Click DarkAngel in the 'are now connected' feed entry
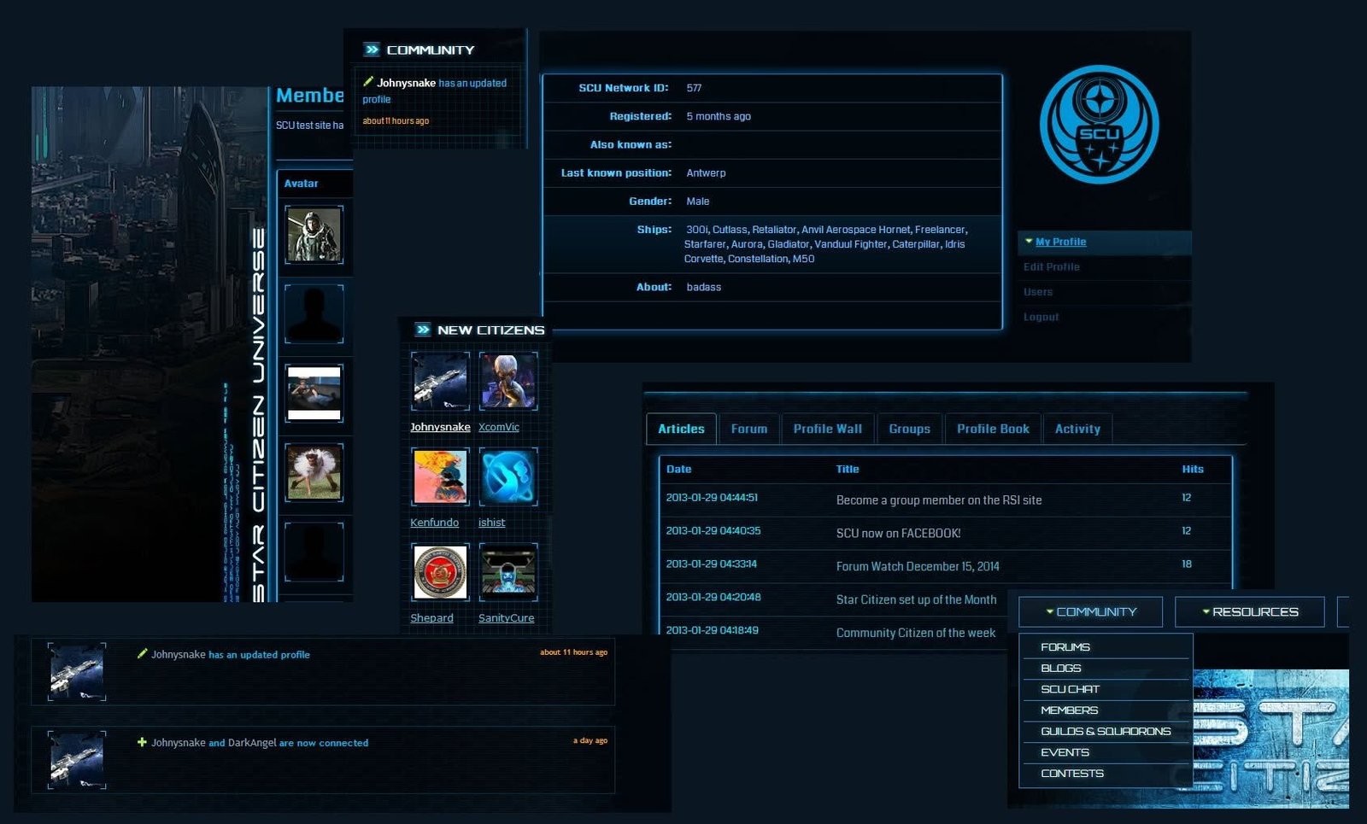Image resolution: width=1367 pixels, height=824 pixels. [x=252, y=743]
